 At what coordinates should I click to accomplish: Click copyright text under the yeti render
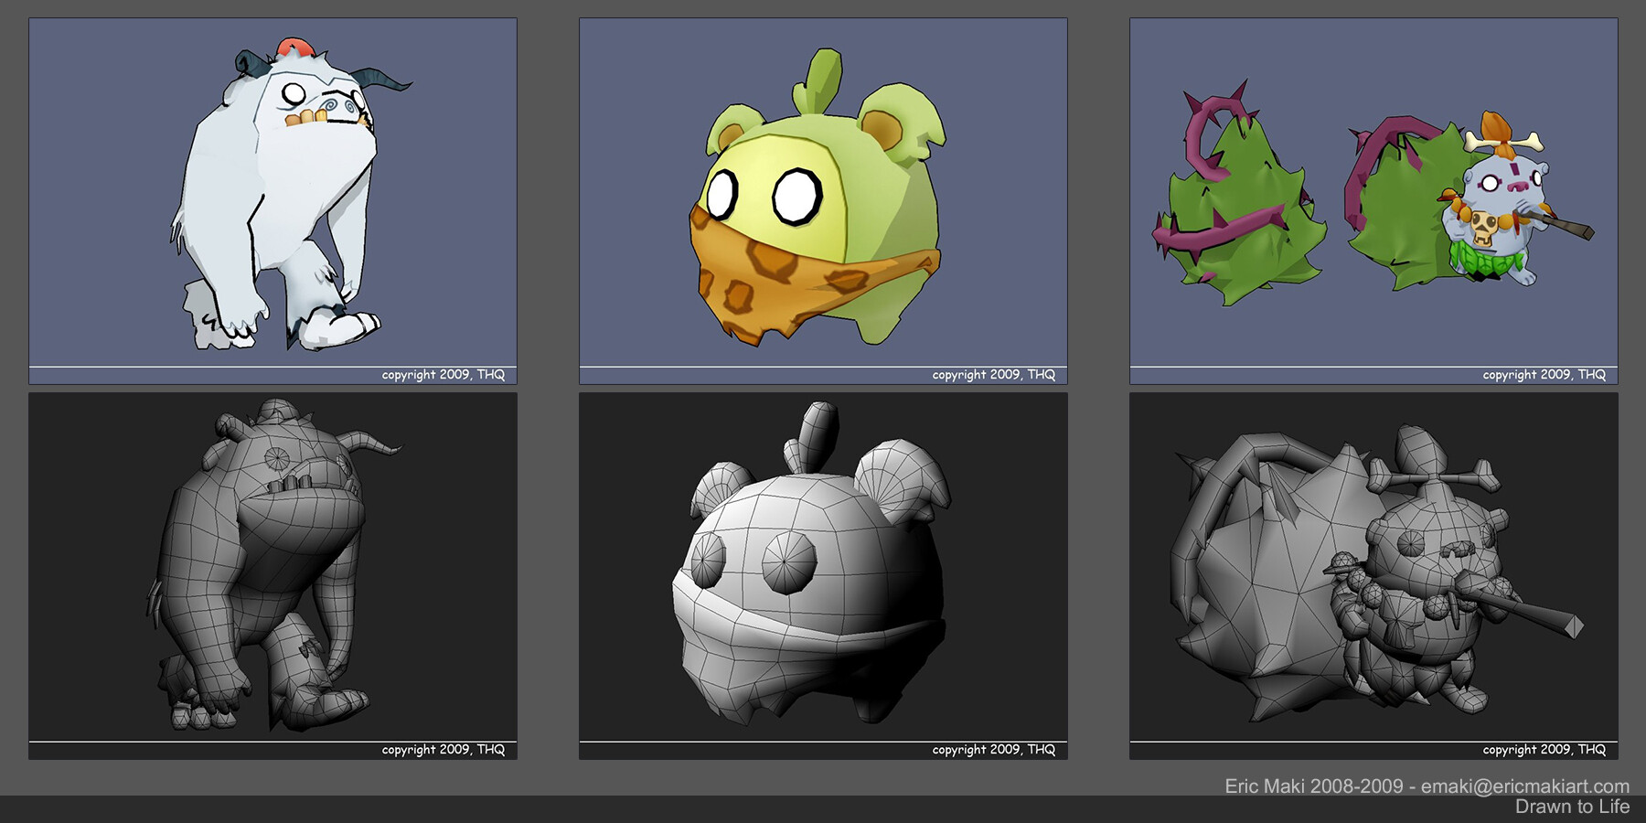pos(444,375)
